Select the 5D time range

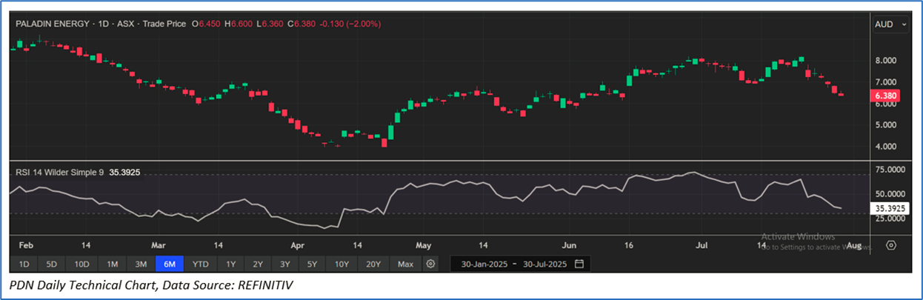coord(51,264)
